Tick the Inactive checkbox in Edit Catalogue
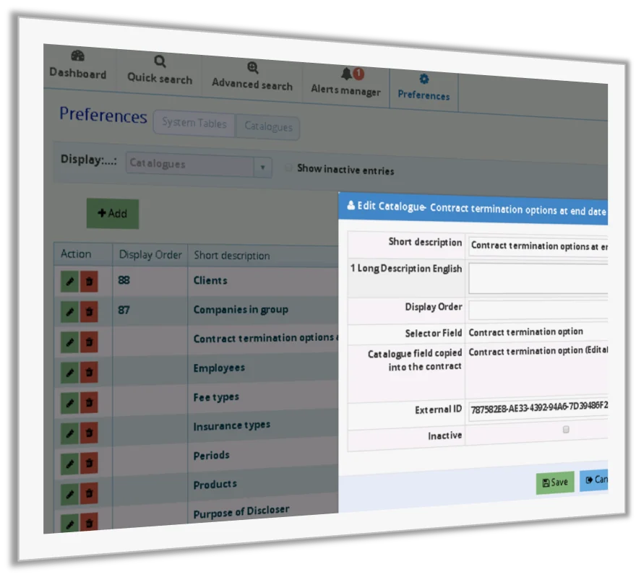This screenshot has width=636, height=577. point(566,429)
